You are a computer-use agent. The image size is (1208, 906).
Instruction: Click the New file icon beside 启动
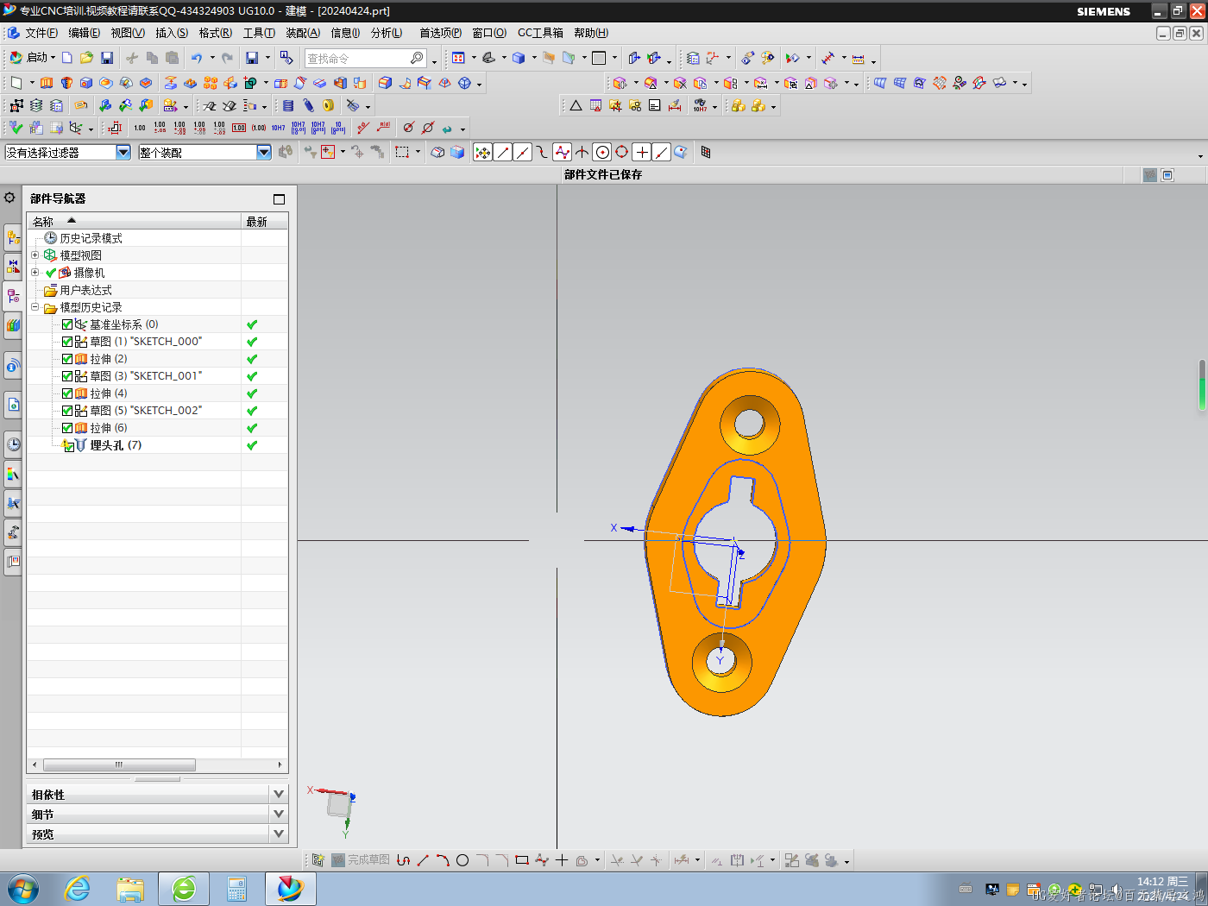67,58
